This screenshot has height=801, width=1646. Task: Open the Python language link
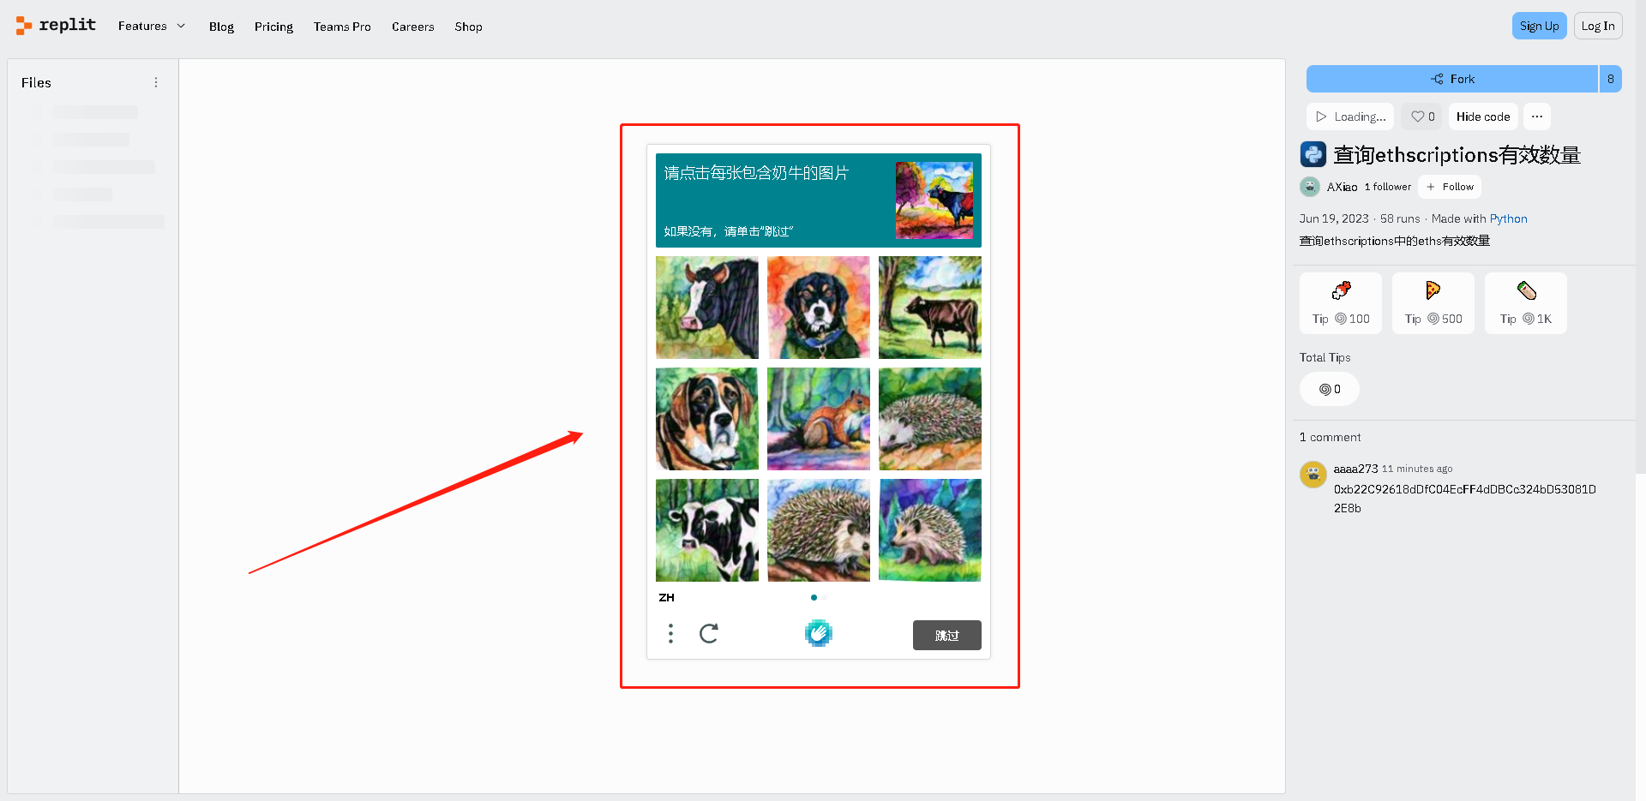(x=1509, y=219)
